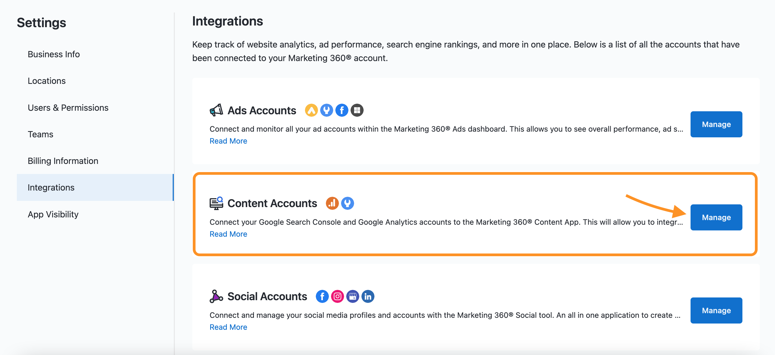This screenshot has width=775, height=355.
Task: Click the wrench icon in Ads Accounts
Action: click(326, 110)
